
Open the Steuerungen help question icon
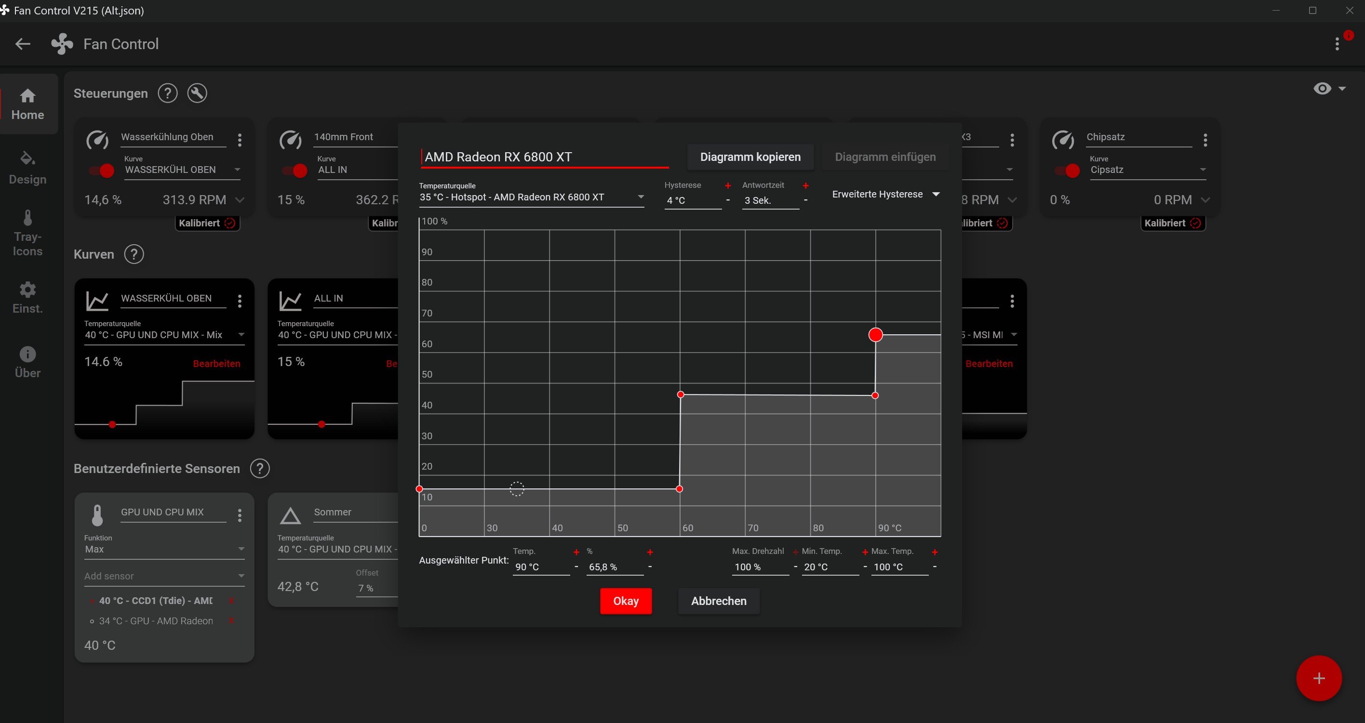[x=167, y=93]
